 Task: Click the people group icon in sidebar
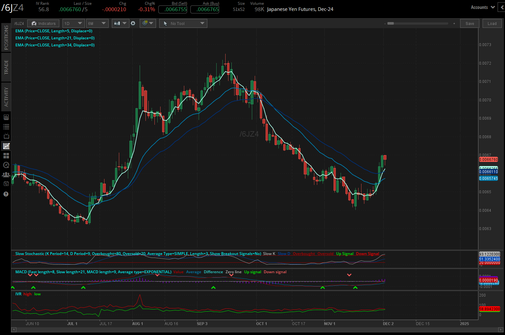pyautogui.click(x=6, y=175)
